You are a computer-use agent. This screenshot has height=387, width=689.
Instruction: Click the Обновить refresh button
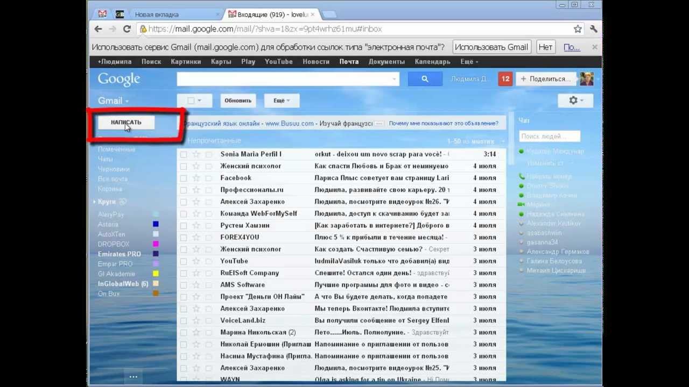pos(238,101)
